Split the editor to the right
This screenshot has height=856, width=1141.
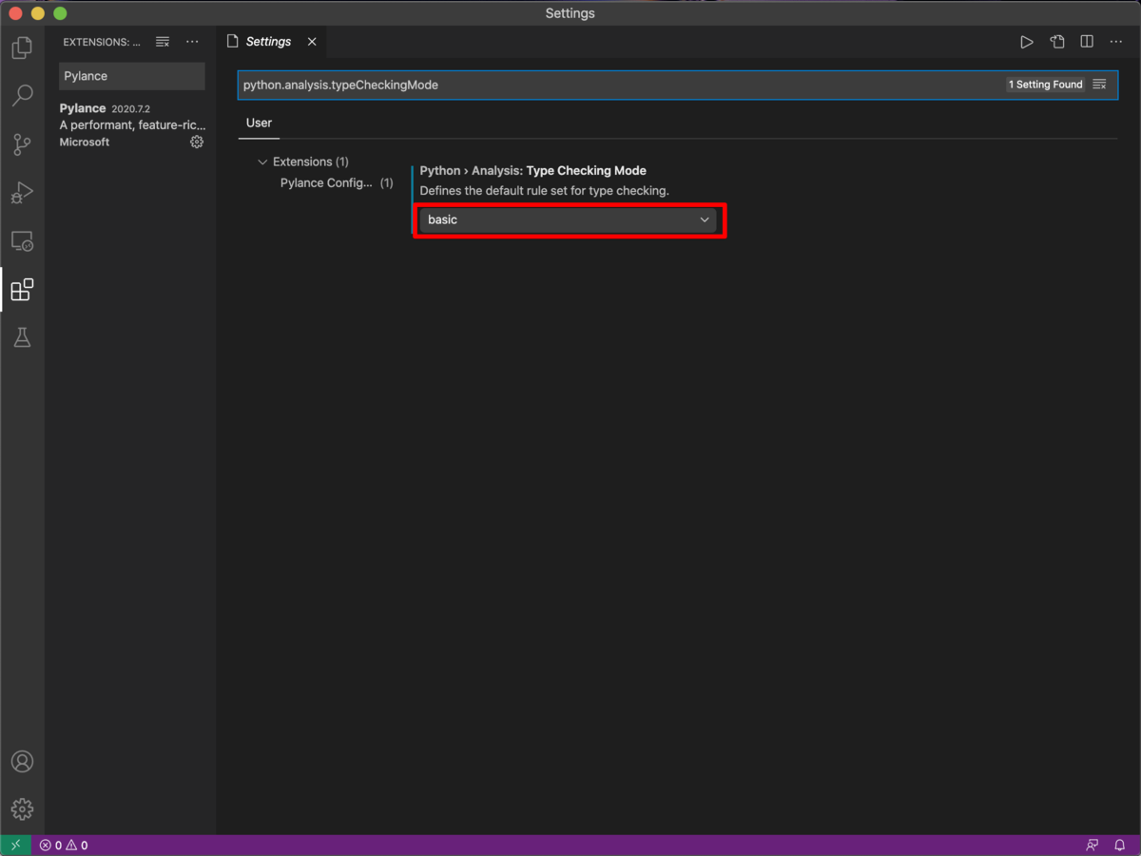coord(1087,42)
